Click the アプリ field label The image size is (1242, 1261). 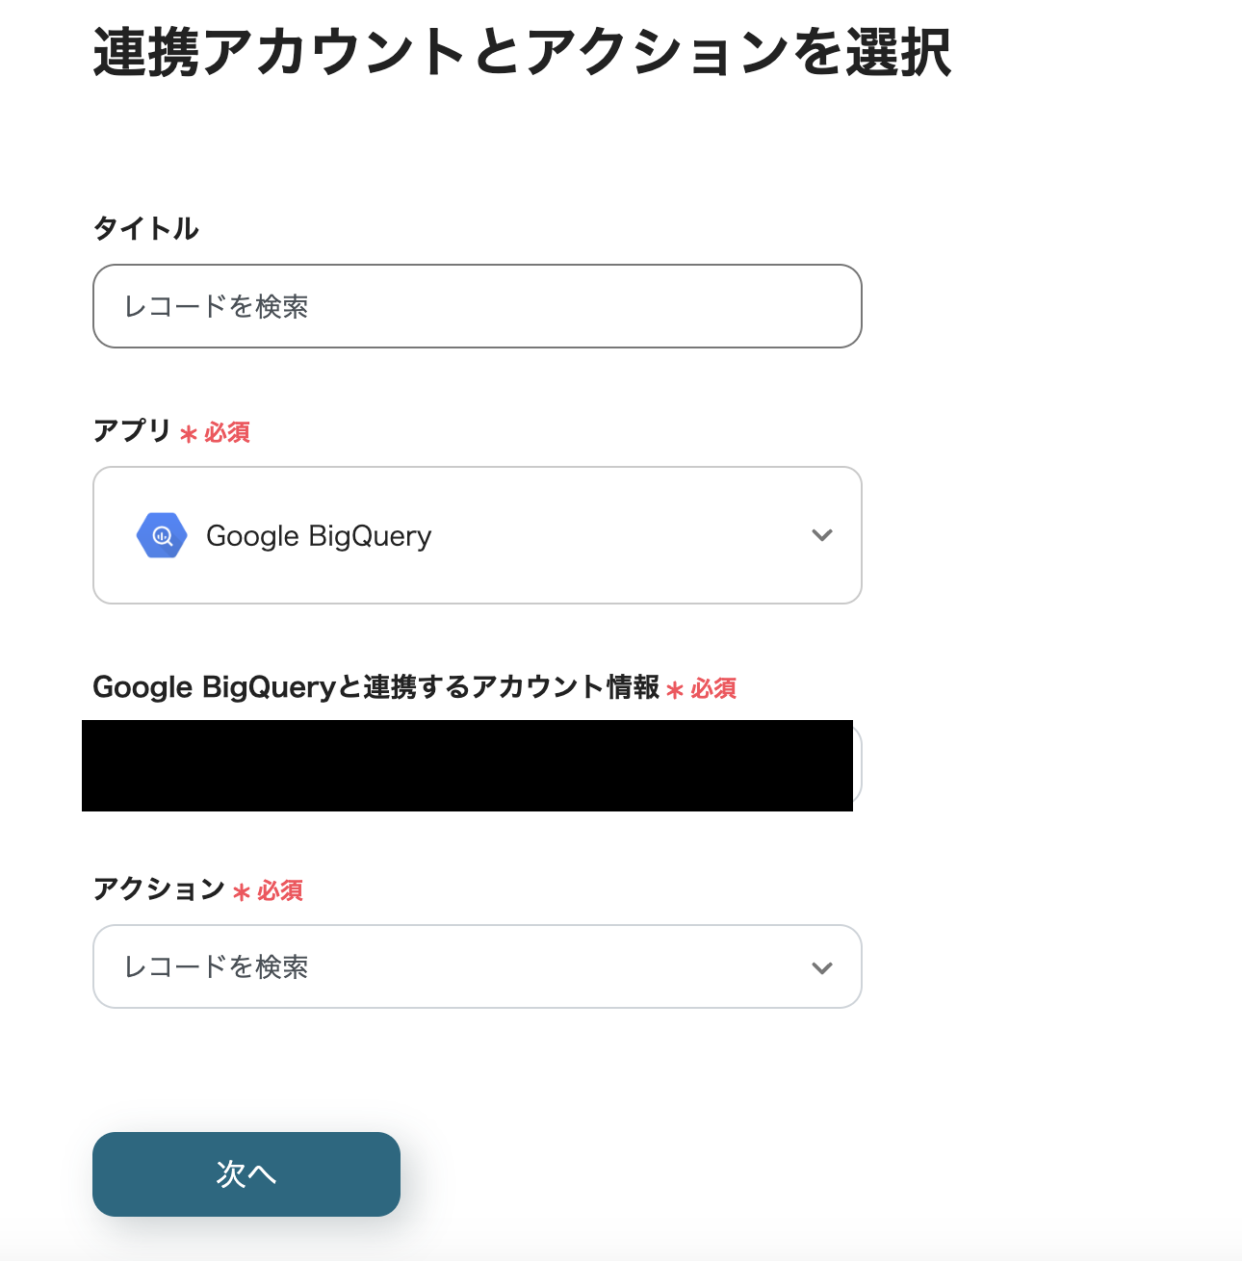click(130, 432)
